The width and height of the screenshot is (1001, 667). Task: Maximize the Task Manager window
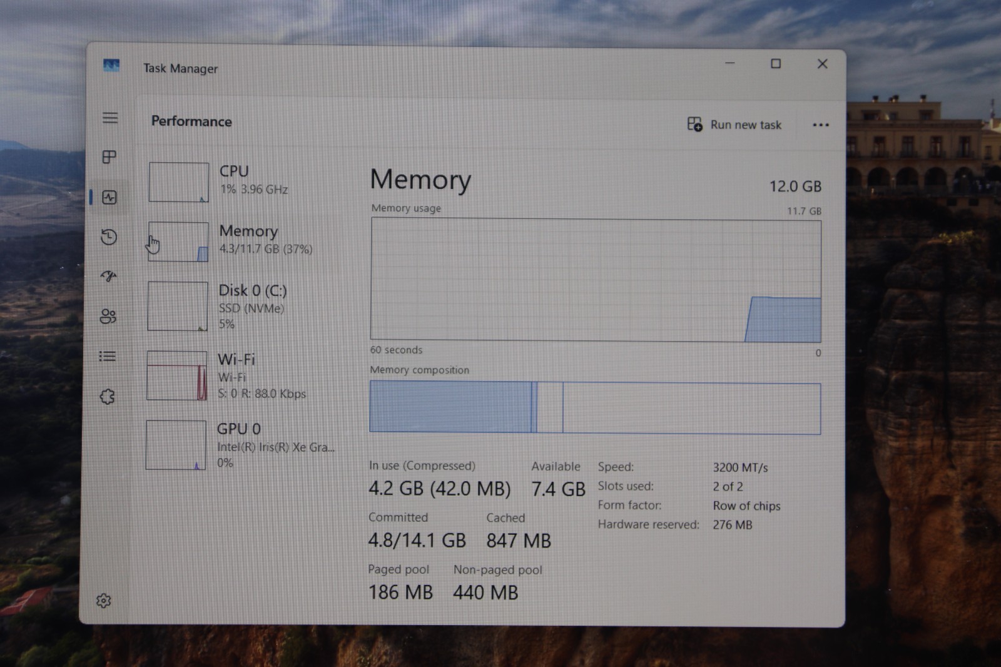tap(776, 64)
